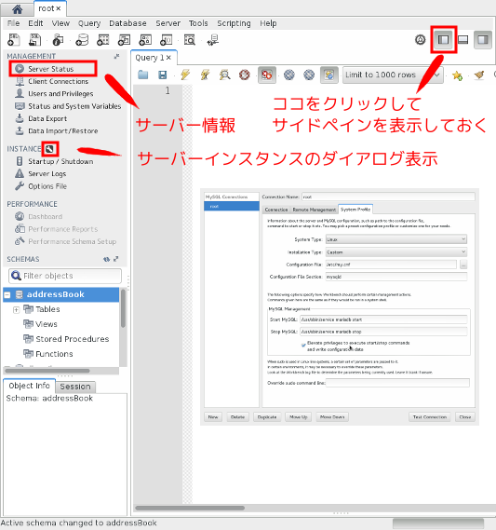Open the home tab icon
Image resolution: width=496 pixels, height=530 pixels.
(17, 9)
